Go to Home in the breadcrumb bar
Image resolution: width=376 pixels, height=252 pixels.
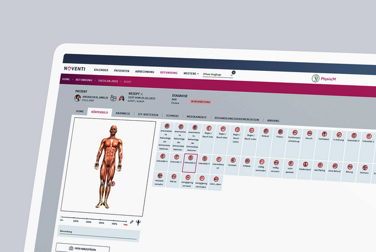pos(66,79)
